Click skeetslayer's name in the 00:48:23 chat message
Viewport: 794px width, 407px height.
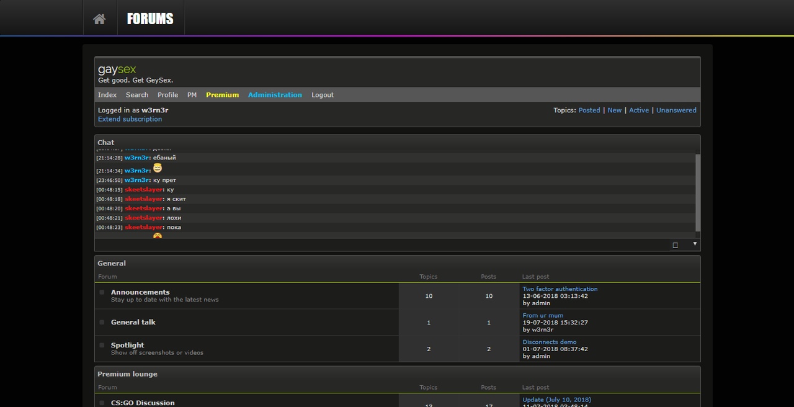tap(144, 227)
